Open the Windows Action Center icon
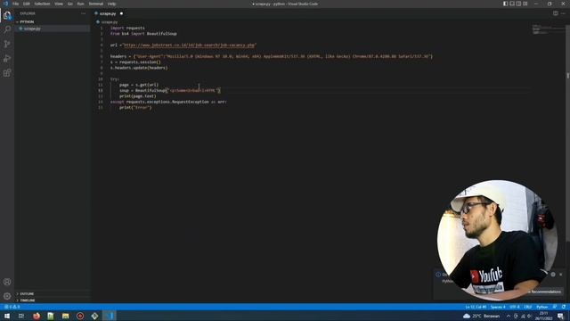The width and height of the screenshot is (570, 321). (x=560, y=316)
